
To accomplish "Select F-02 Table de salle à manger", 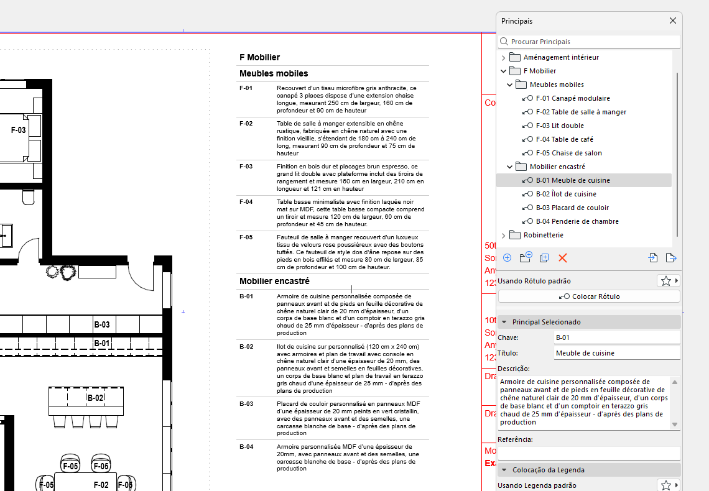I will click(581, 112).
